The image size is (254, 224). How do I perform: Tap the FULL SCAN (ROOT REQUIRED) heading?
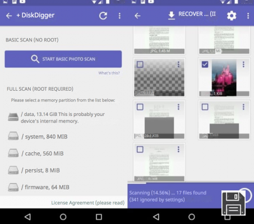tap(40, 89)
